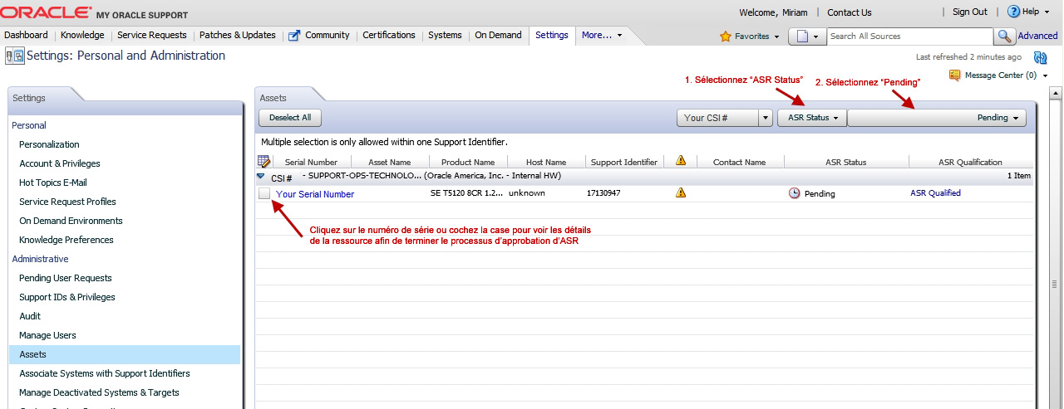Click the Advanced search link
Viewport: 1064px width, 409px height.
[1037, 37]
